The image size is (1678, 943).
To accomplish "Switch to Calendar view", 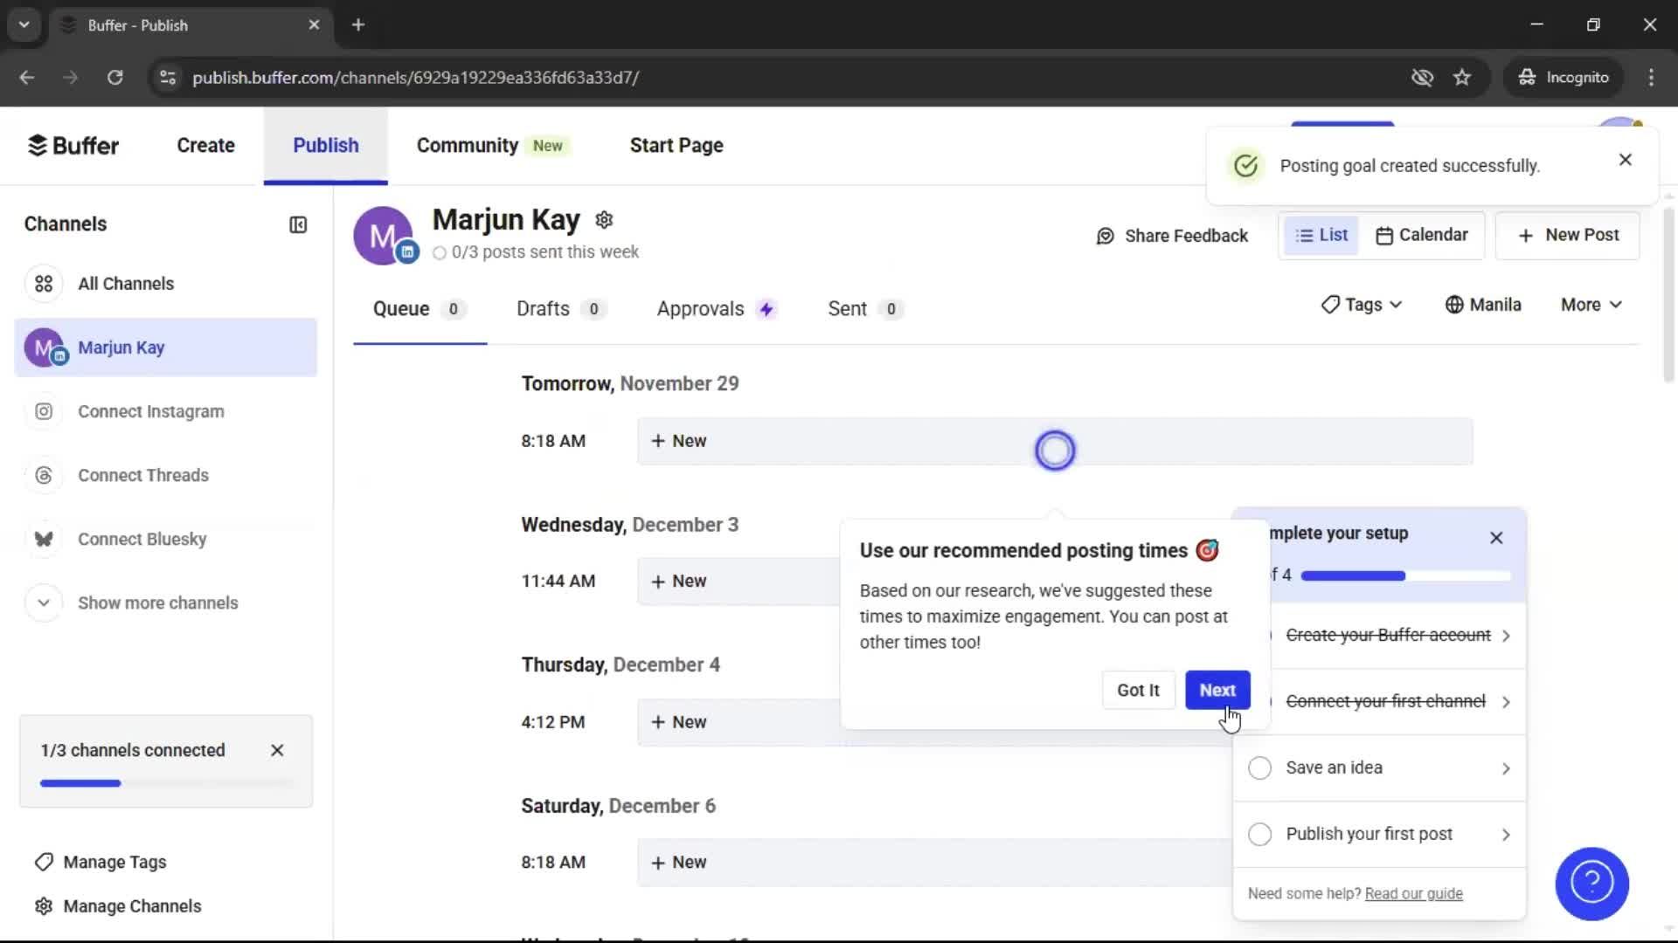I will [1422, 234].
